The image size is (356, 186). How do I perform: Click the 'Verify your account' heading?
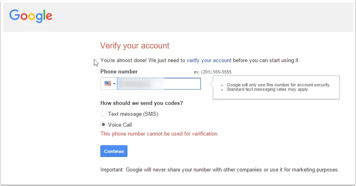[x=135, y=46]
